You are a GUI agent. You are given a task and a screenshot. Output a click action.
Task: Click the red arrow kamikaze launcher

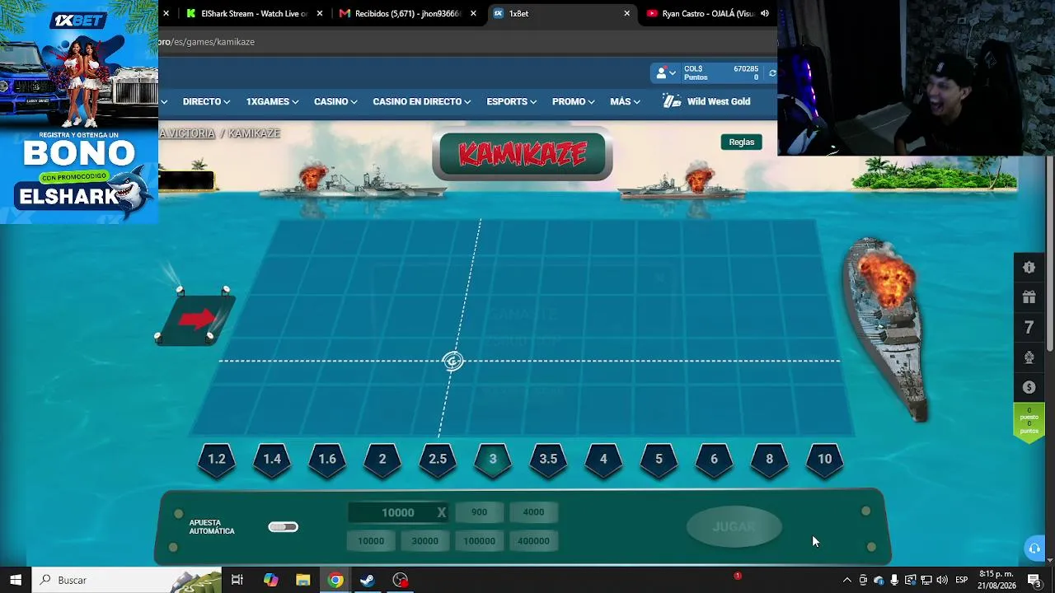[x=196, y=319]
